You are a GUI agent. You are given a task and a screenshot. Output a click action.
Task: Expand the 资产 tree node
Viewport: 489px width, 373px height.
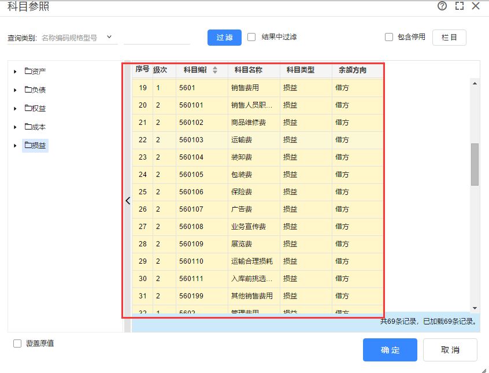15,72
